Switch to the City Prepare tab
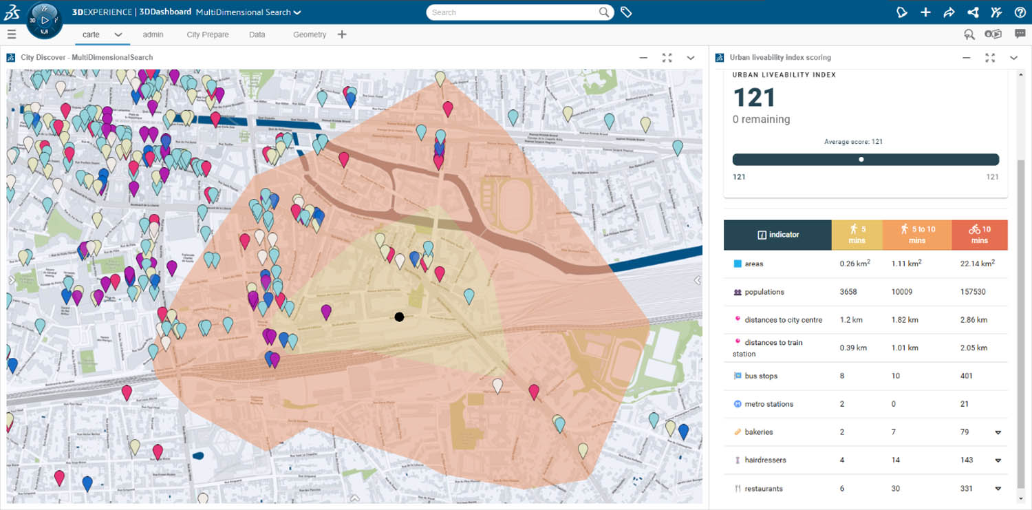 (208, 34)
